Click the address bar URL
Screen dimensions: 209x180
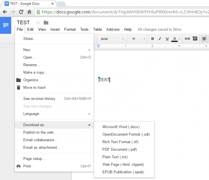point(125,12)
